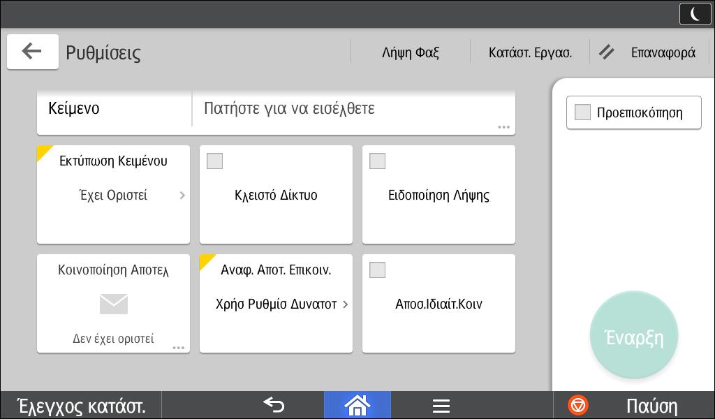Check the Αποσ.Ιδιαίτ.Κοιν checkbox
The width and height of the screenshot is (715, 419).
377,270
